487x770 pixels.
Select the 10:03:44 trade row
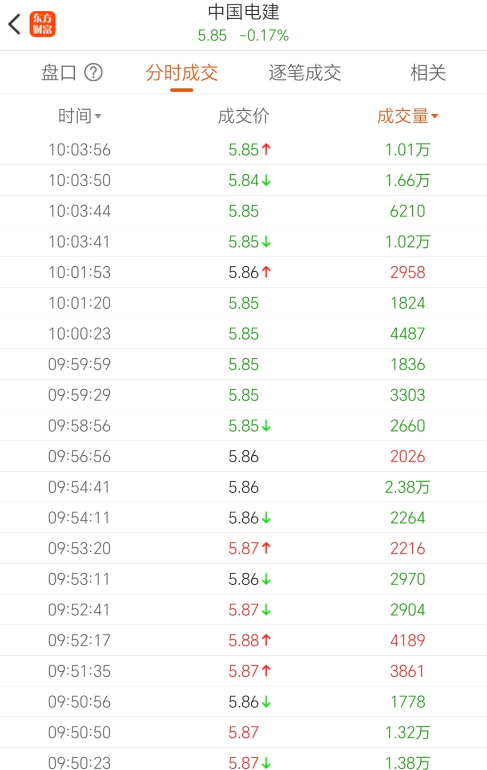pyautogui.click(x=243, y=211)
